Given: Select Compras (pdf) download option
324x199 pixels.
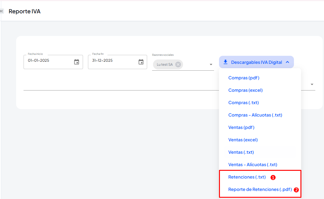Looking at the screenshot, I should coord(244,78).
